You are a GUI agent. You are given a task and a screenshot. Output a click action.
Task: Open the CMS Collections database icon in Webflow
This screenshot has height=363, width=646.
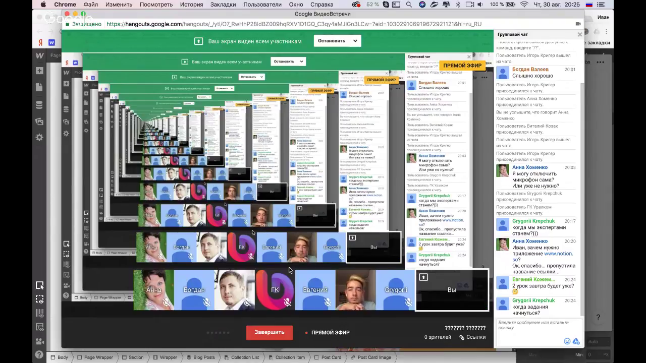(x=39, y=105)
